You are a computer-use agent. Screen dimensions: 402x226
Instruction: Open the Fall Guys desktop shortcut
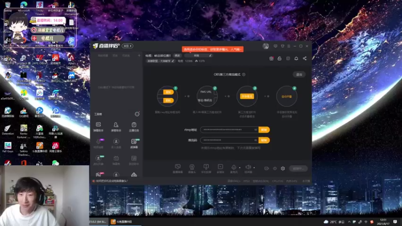pos(8,147)
